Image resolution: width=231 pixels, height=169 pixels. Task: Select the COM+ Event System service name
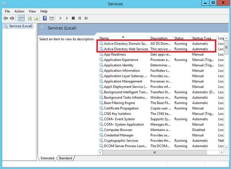tap(119, 119)
